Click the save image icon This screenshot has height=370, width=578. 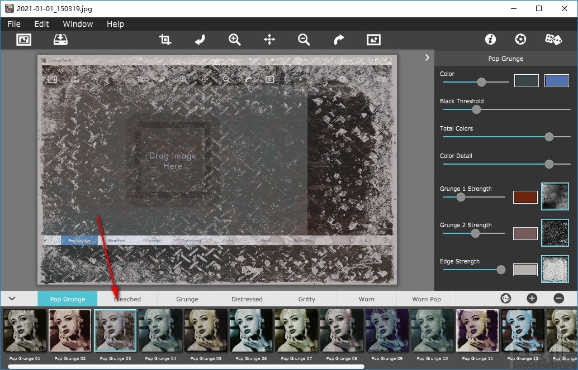pyautogui.click(x=60, y=40)
